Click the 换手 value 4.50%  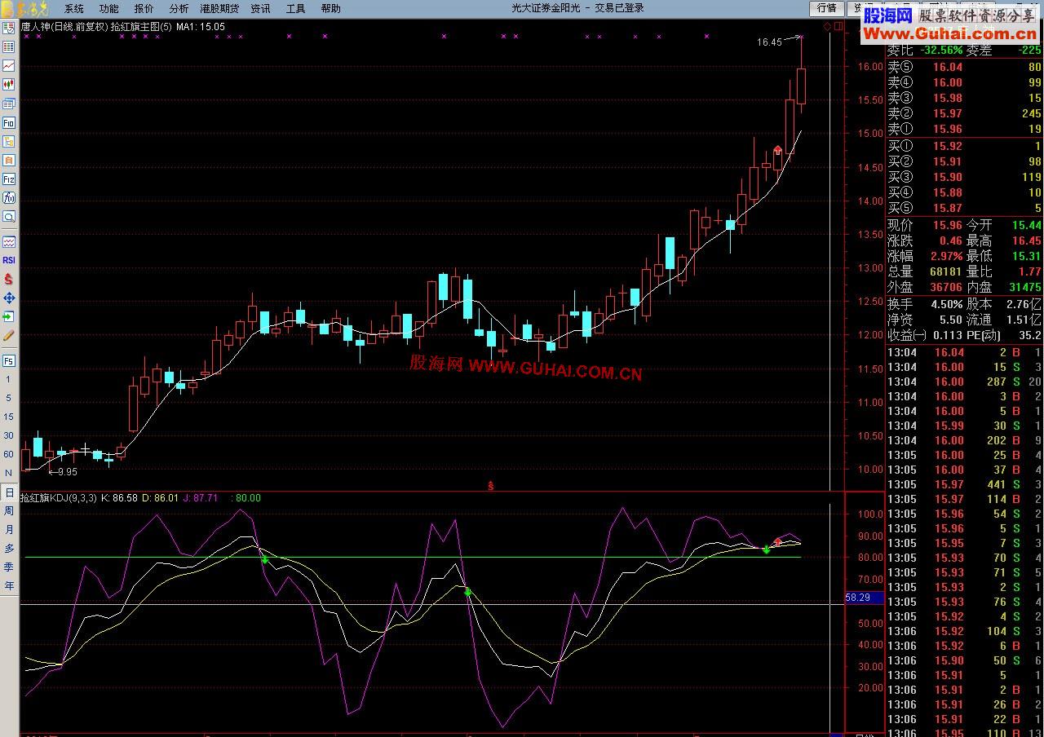pyautogui.click(x=947, y=303)
